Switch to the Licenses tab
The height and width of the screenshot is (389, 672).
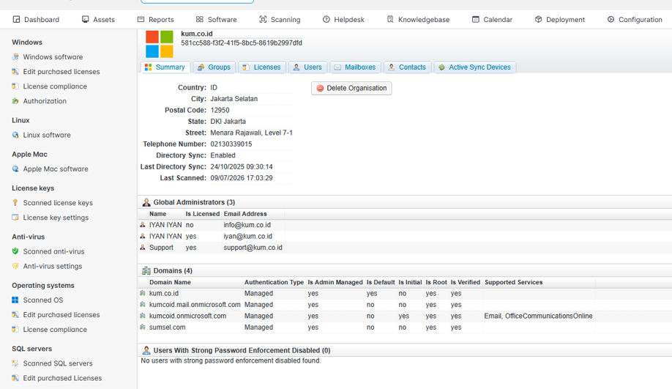261,67
